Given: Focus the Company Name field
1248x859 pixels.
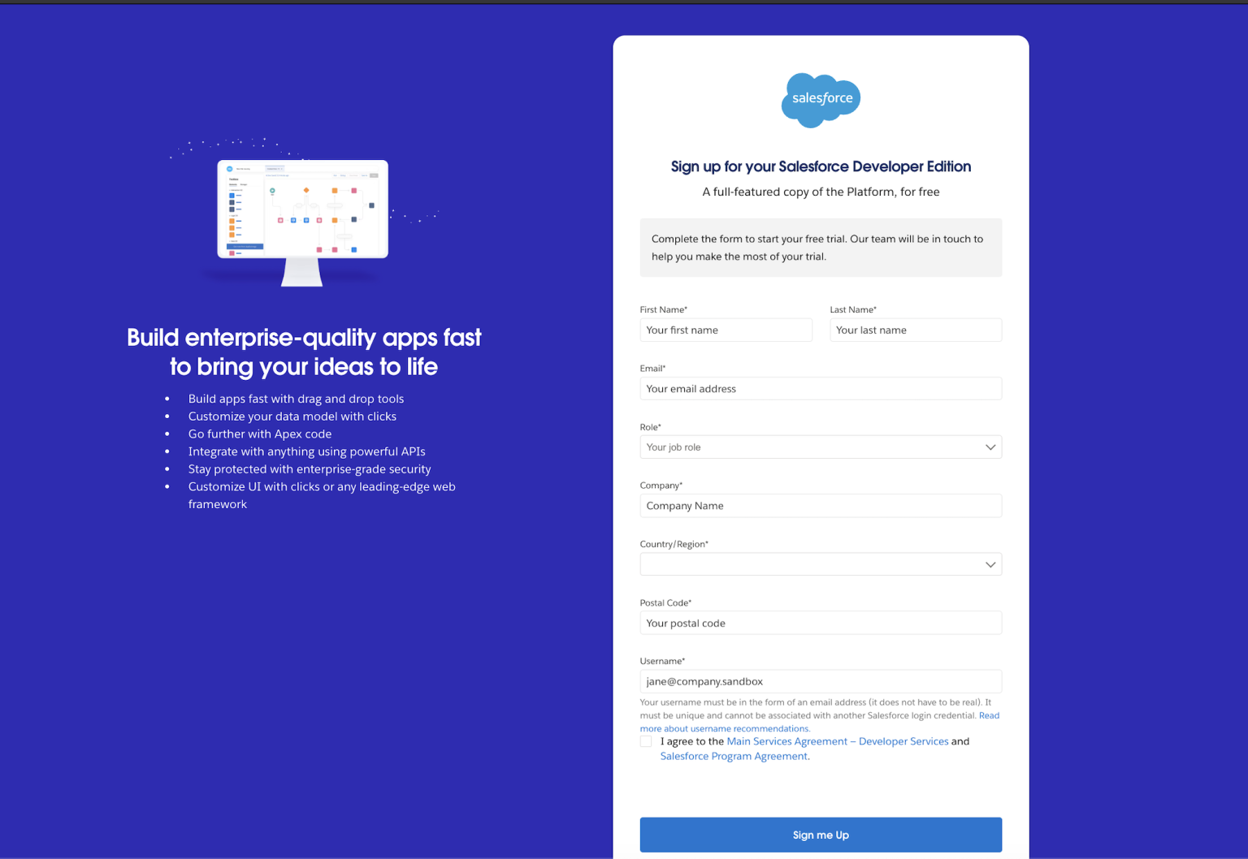Looking at the screenshot, I should (821, 506).
